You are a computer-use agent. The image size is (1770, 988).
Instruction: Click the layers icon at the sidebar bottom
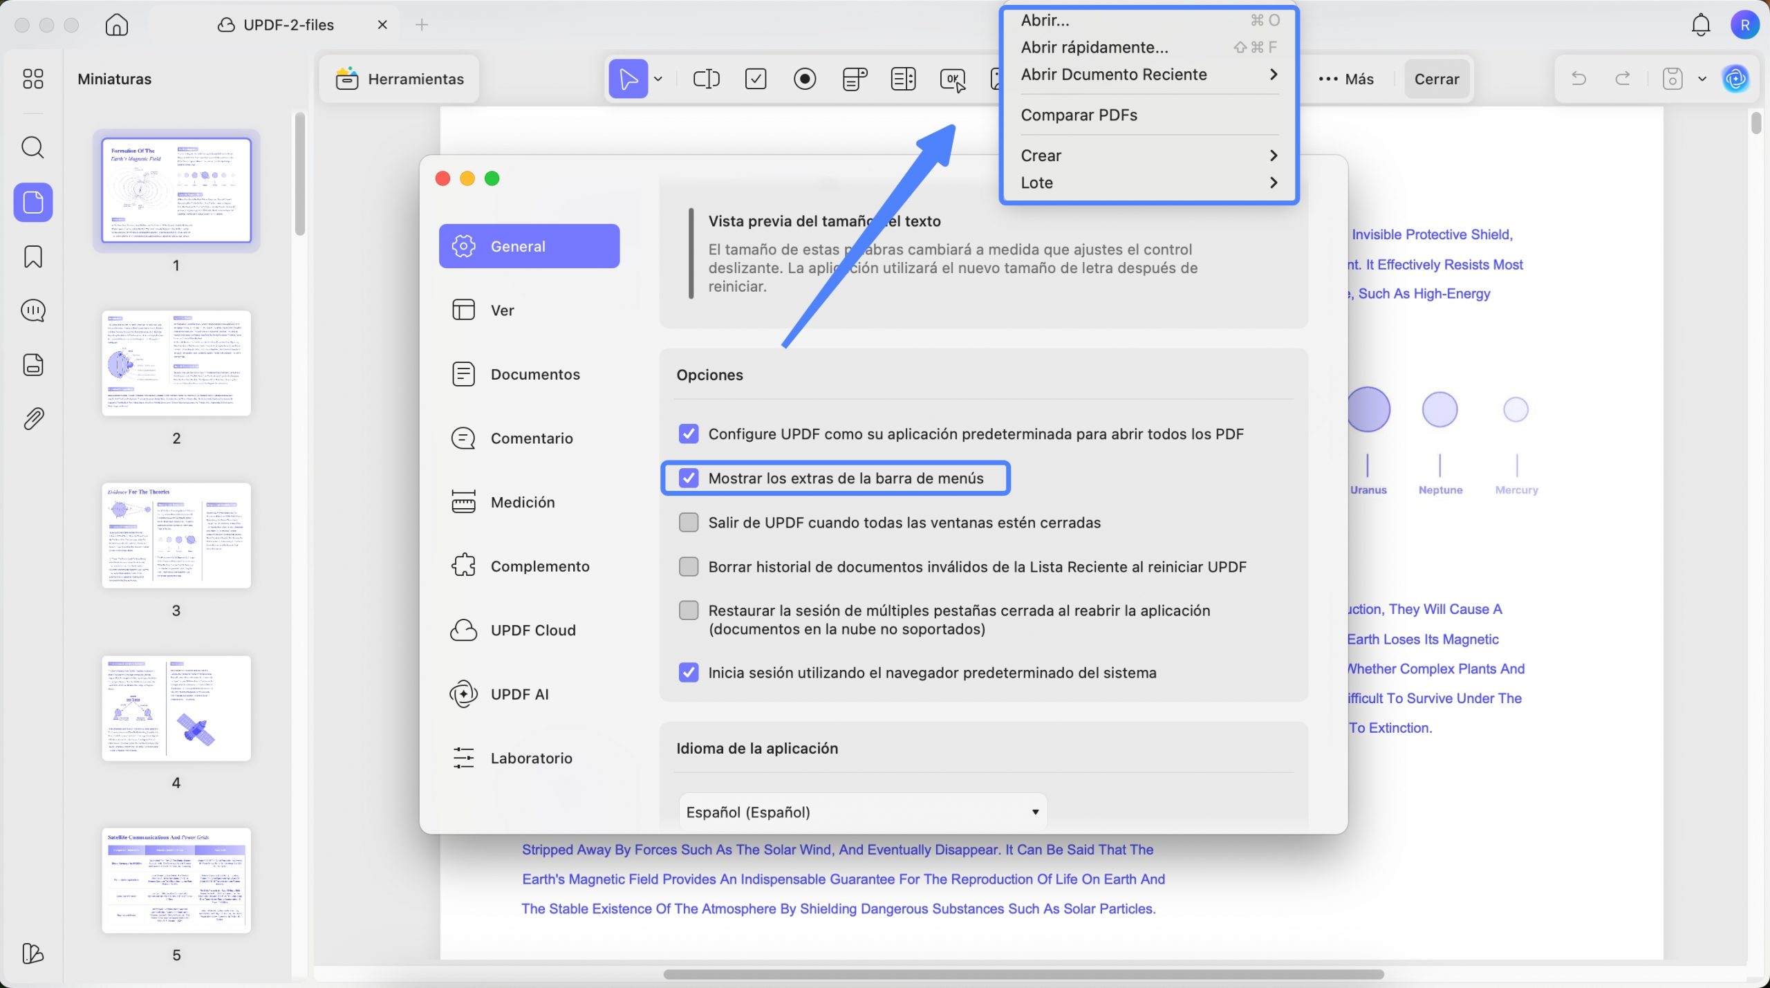coord(33,954)
